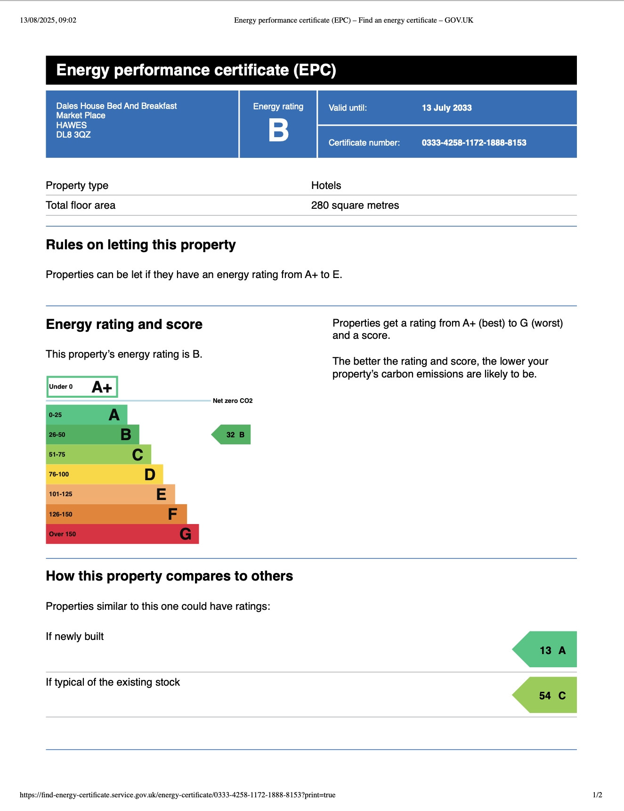Click the large white B energy rating letter

[x=278, y=131]
